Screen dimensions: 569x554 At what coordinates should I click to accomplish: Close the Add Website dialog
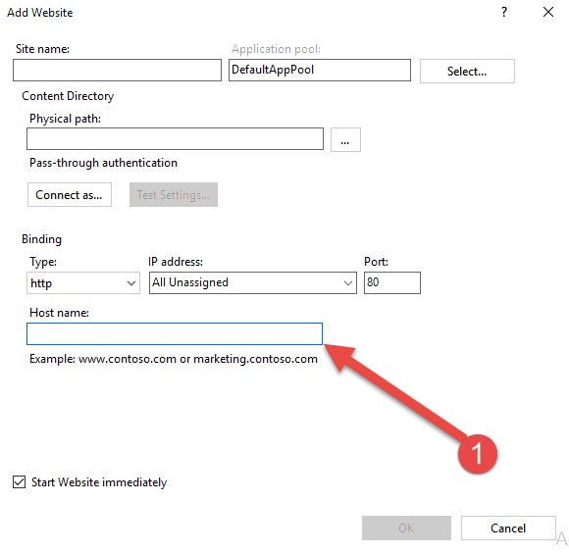coord(548,13)
